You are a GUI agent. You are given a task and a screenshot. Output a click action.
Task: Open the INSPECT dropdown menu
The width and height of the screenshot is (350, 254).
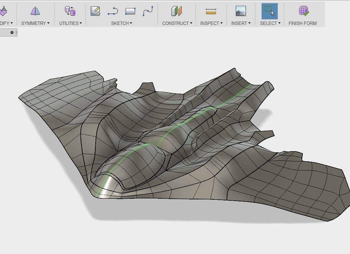click(x=212, y=23)
